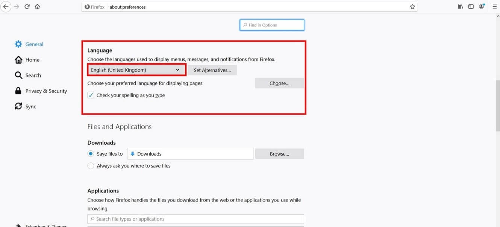Select the 'Save files to' radio option
Screen dimensions: 500x227
click(91, 154)
